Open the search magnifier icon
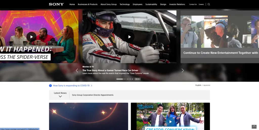Screen dimensions: 259x130 (209, 4)
